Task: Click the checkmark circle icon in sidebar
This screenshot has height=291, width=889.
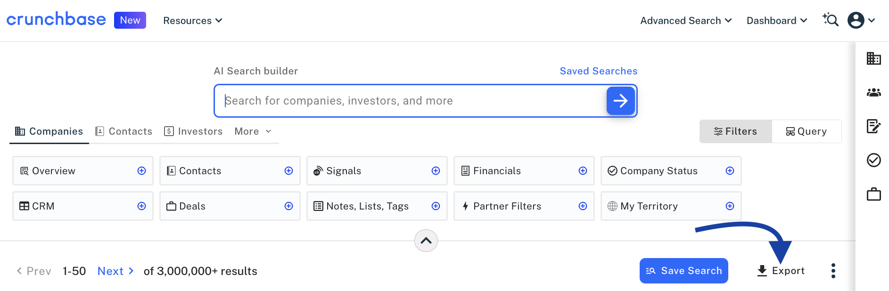Action: click(873, 160)
